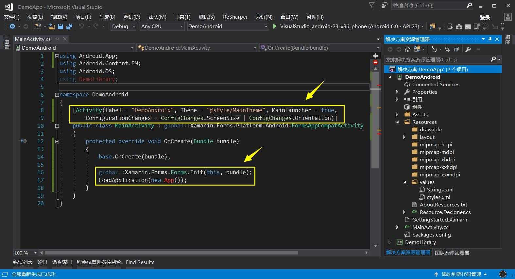Expand the MainActivity.cs node
The height and width of the screenshot is (279, 515).
tap(397, 227)
